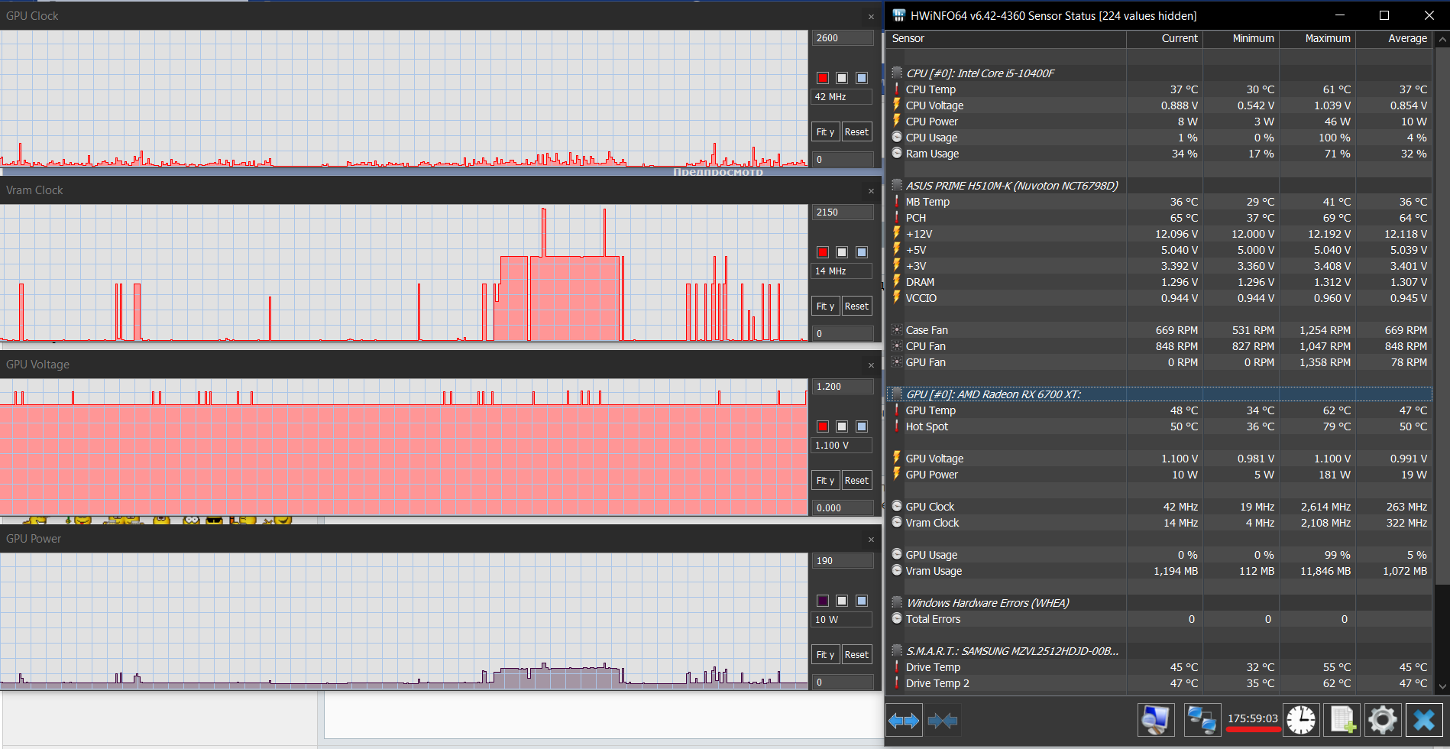Toggle the blue square option in Vram Clock graph
Viewport: 1450px width, 749px height.
[862, 252]
